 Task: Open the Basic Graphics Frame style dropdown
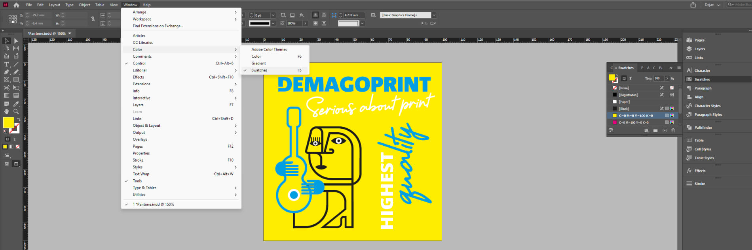434,15
